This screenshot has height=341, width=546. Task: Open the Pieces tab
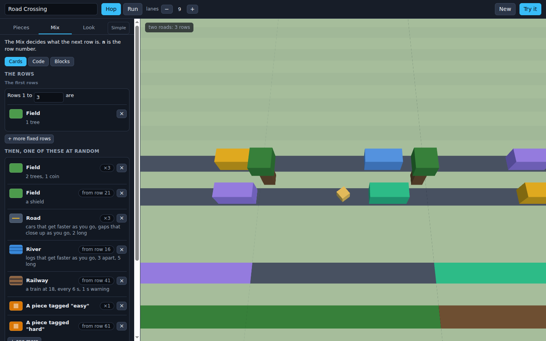tap(21, 28)
